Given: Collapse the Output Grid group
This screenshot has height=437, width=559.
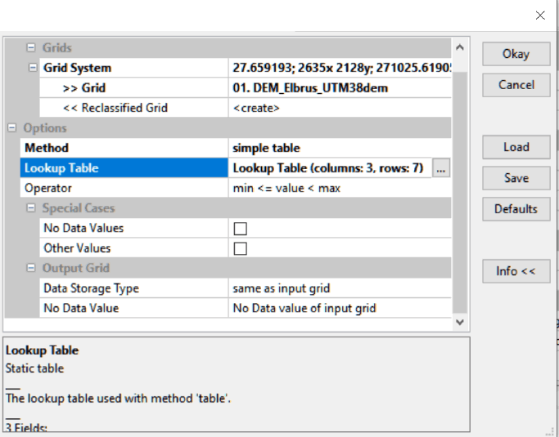Looking at the screenshot, I should (x=32, y=268).
